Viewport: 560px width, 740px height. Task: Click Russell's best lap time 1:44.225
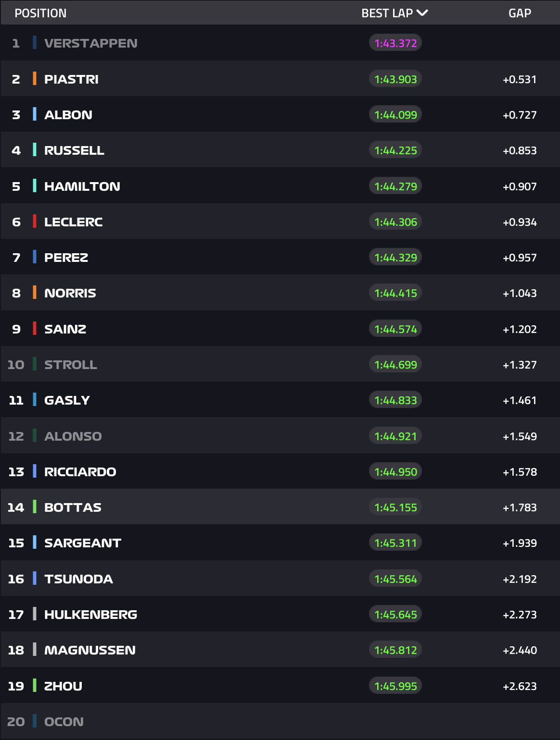click(395, 150)
